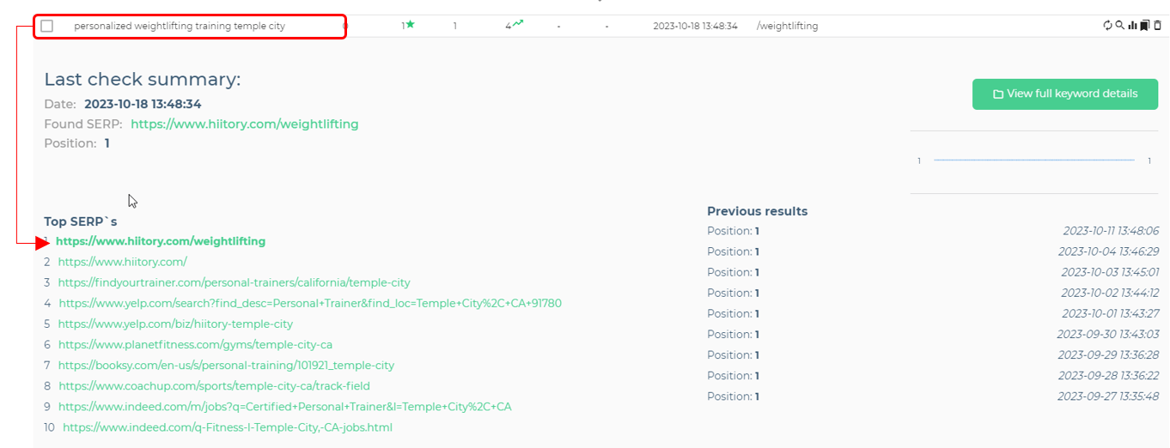The width and height of the screenshot is (1170, 448).
Task: Click View full keyword details button
Action: coord(1064,94)
